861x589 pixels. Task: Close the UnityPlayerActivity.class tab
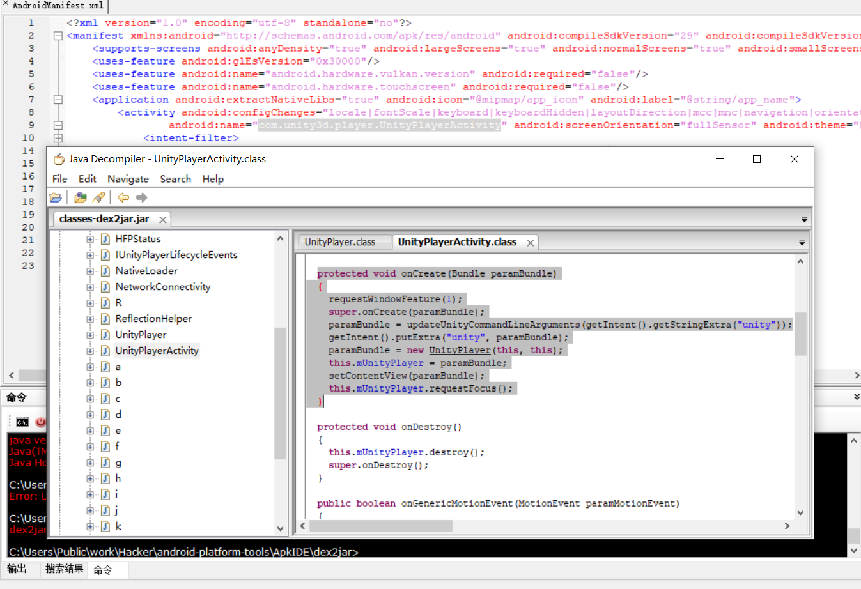pos(530,243)
